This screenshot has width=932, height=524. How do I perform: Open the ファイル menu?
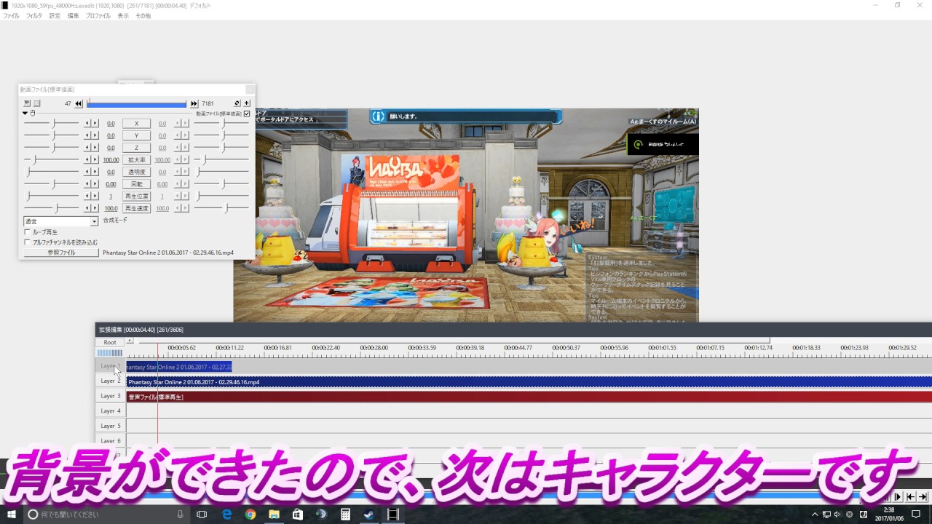pyautogui.click(x=12, y=15)
